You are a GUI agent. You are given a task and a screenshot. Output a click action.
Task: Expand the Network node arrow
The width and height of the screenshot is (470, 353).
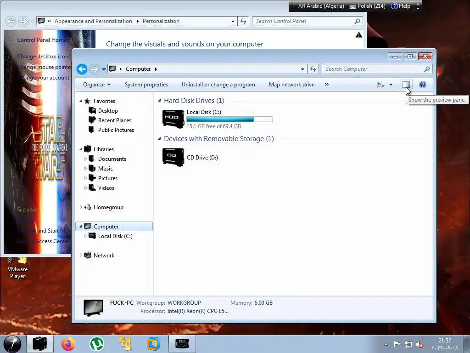pos(81,256)
